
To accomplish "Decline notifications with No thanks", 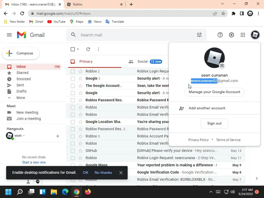I will [103, 172].
